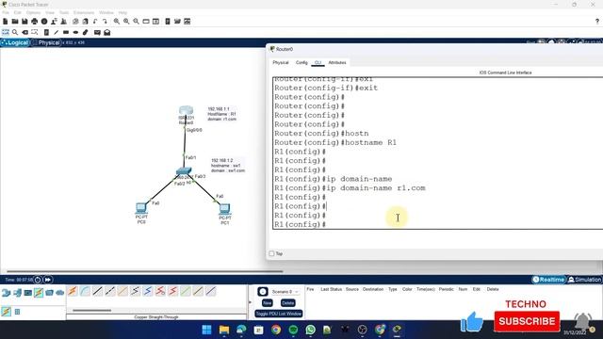This screenshot has height=339, width=603.
Task: Click the Zoom In magnifier icon
Action: coord(117,22)
